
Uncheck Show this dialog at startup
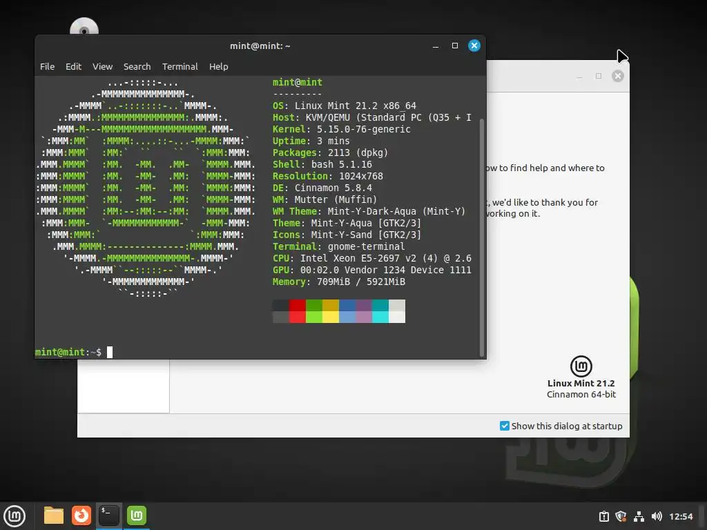pos(505,426)
